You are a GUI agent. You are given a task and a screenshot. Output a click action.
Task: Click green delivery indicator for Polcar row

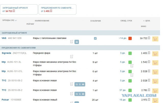coord(130,100)
